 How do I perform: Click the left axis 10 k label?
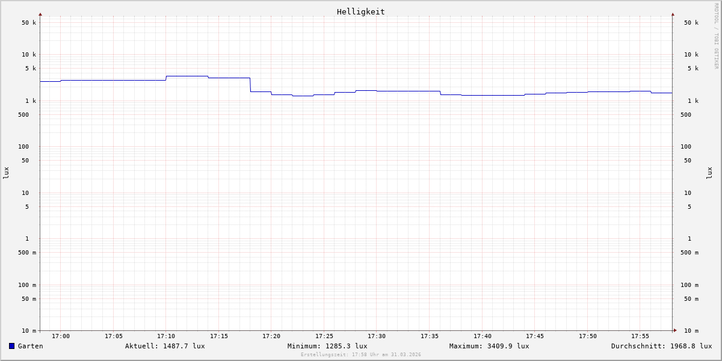point(29,55)
